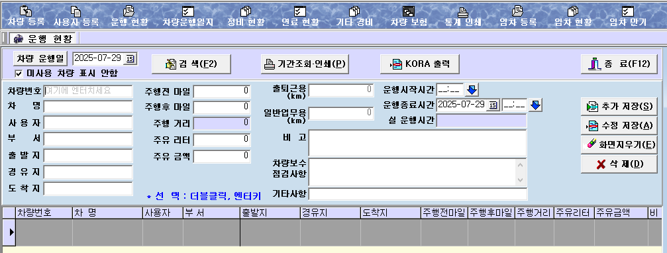Click 차 명 column header in grid
The height and width of the screenshot is (253, 667).
pyautogui.click(x=107, y=213)
